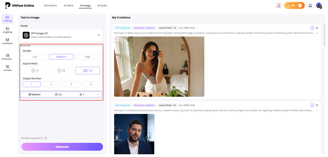
Task: Click the Generate button
Action: point(62,147)
